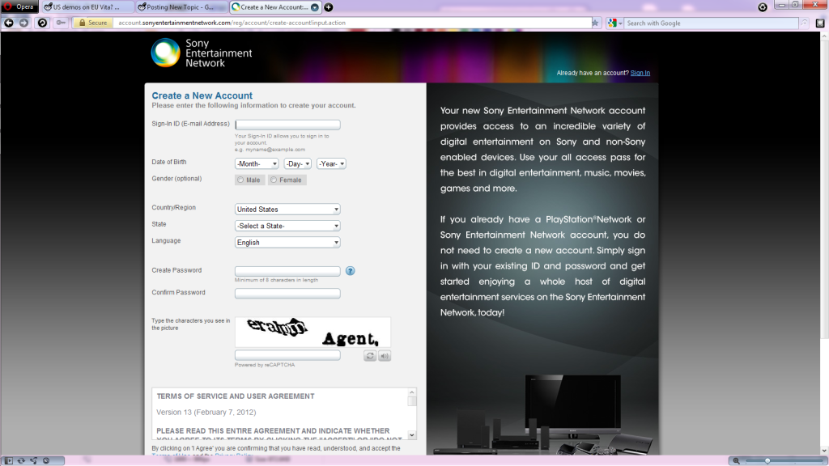Open the closed tabs recycle icon
This screenshot has height=466, width=829.
coord(763,6)
